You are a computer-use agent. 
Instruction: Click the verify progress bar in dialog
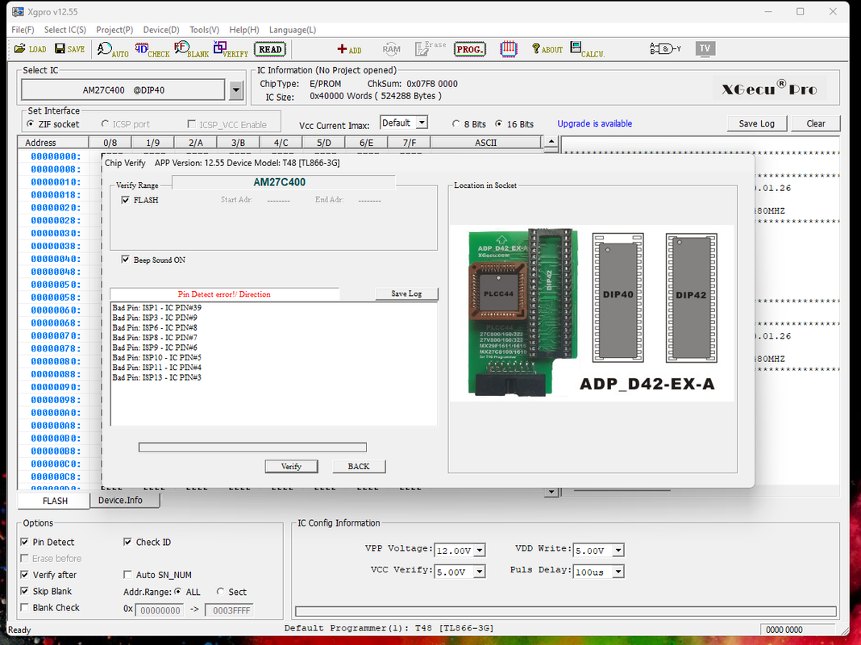click(252, 447)
